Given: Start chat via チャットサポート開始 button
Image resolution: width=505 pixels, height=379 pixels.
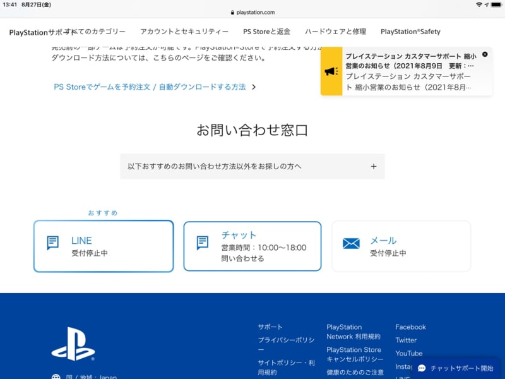Looking at the screenshot, I should tap(455, 368).
